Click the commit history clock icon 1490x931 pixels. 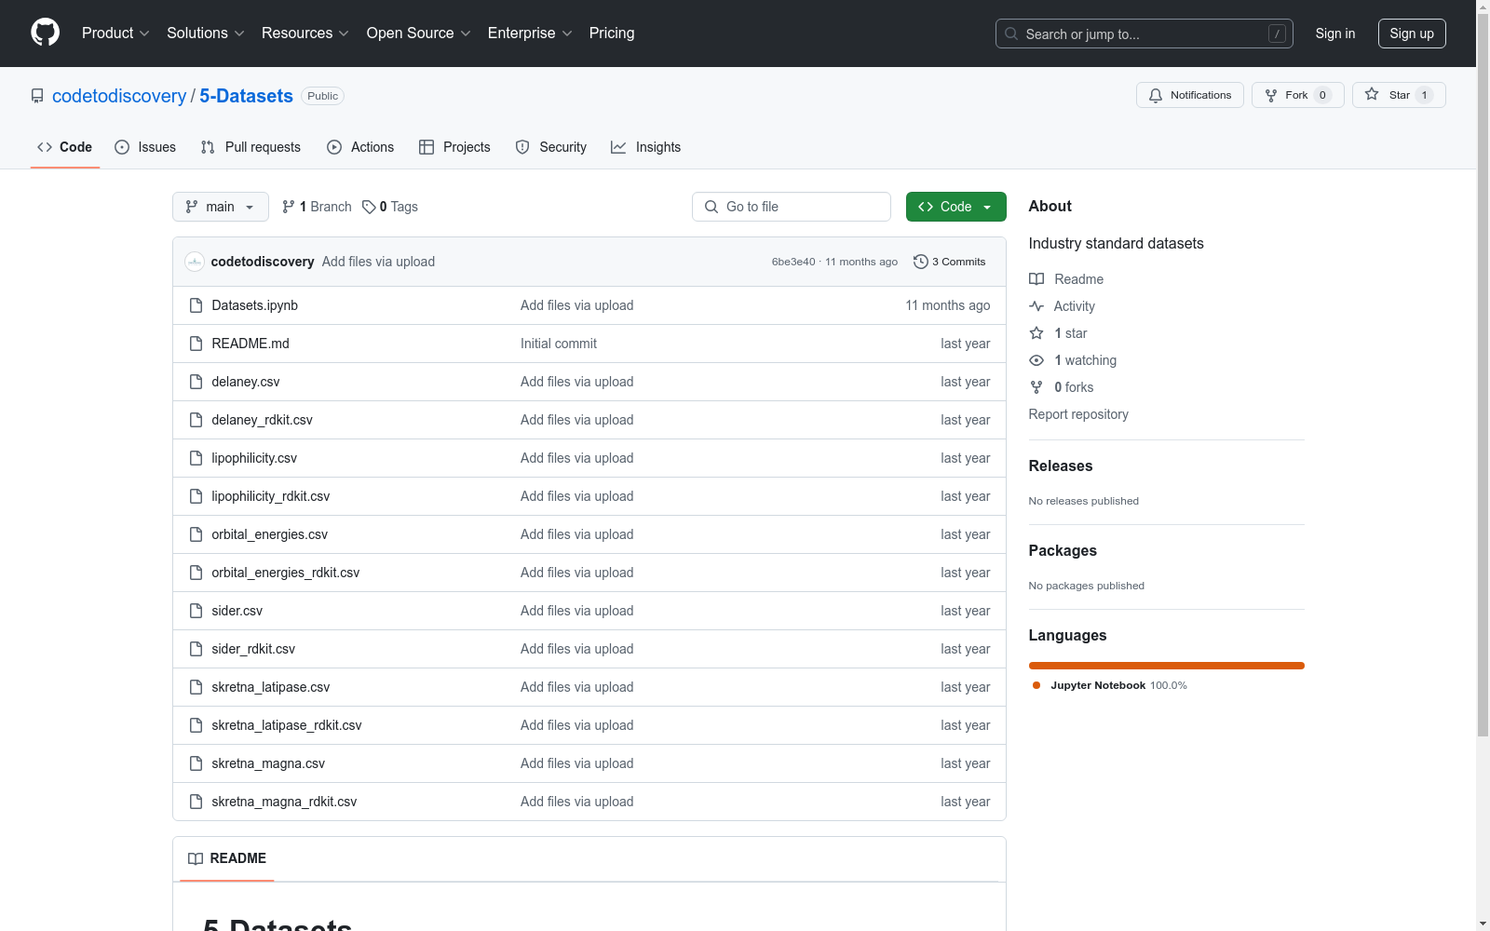click(921, 262)
